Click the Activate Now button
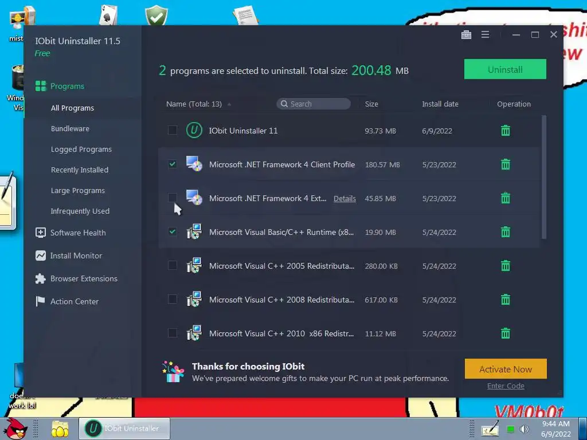 [506, 369]
